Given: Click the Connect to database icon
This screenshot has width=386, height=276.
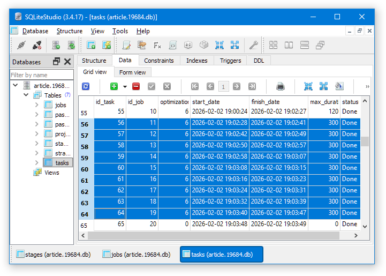Looking at the screenshot, I should tap(21, 45).
